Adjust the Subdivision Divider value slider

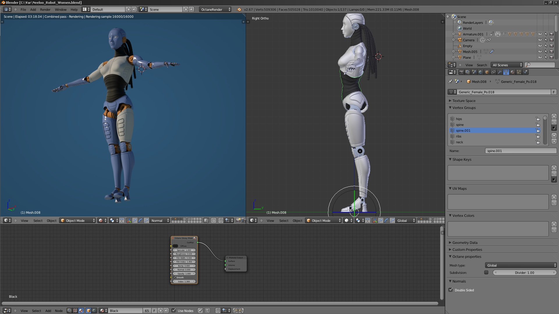[524, 273]
